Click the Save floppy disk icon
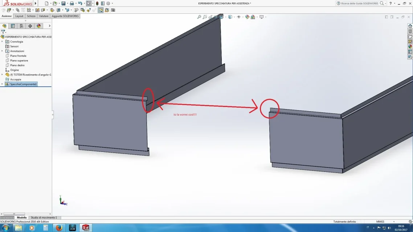413x232 pixels. (63, 3)
